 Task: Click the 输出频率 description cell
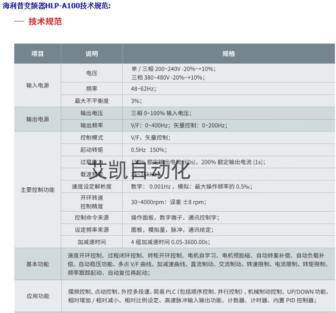coord(92,125)
